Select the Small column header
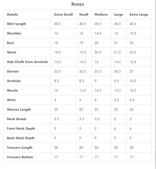The image size is (156, 169). [x=84, y=15]
